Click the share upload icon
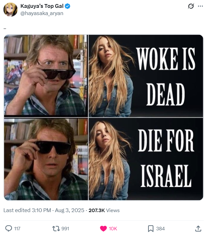The width and height of the screenshot is (205, 235). click(x=198, y=228)
